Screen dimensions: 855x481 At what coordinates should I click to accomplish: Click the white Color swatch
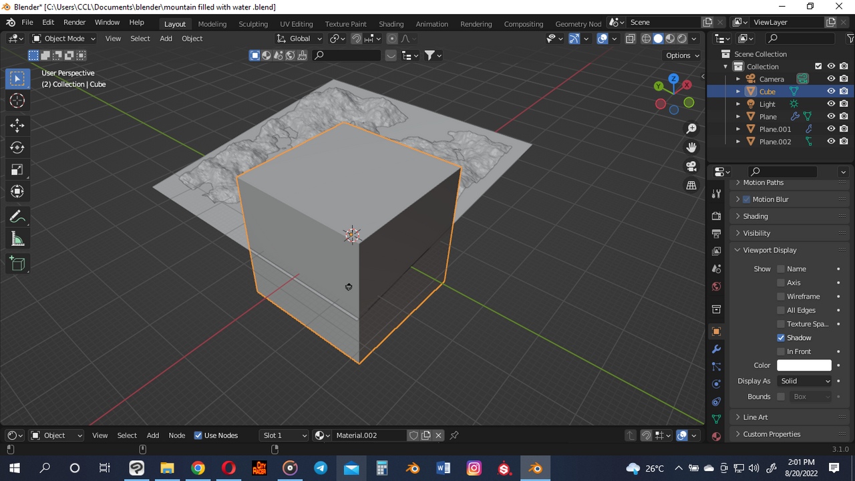click(x=804, y=365)
